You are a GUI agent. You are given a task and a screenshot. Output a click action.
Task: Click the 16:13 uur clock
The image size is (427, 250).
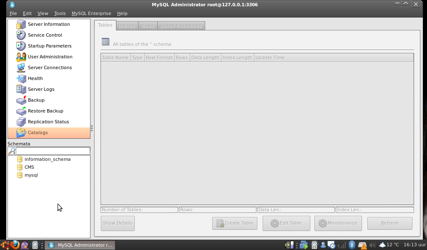414,245
